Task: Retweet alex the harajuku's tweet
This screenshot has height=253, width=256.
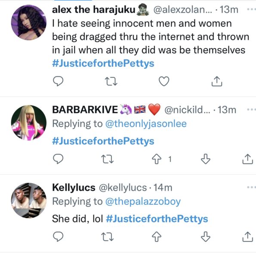Action: 111,81
